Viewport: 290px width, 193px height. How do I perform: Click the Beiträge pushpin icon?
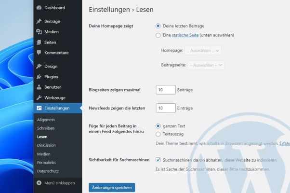tap(39, 21)
